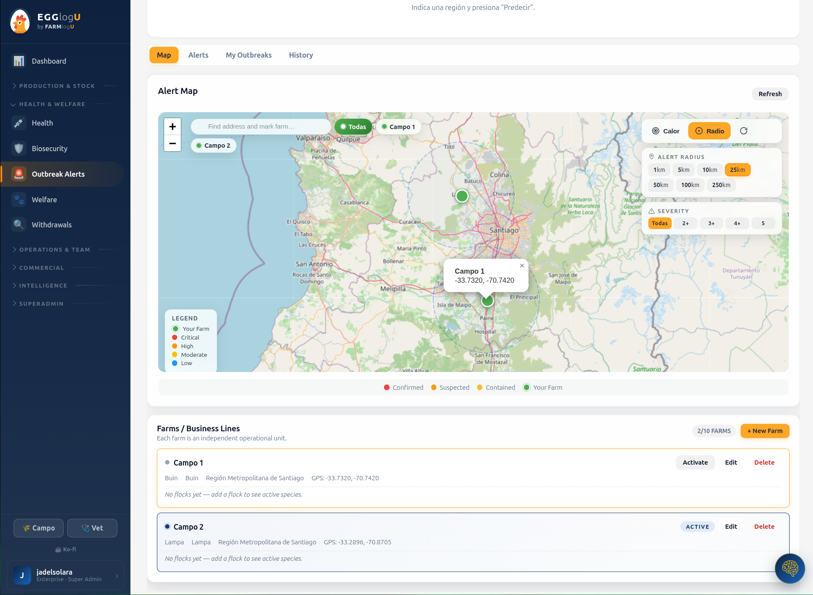This screenshot has height=595, width=813.
Task: Delete Campo 2 farm
Action: click(x=764, y=527)
